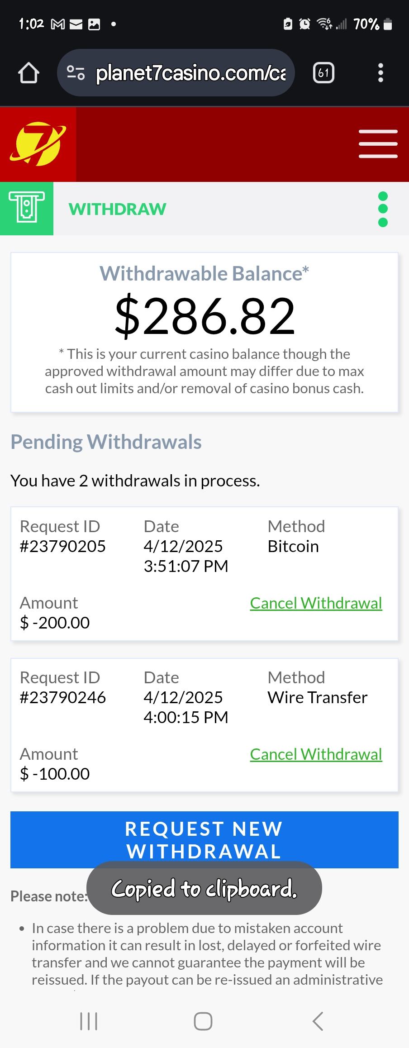Tap the green withdraw ATM icon
The image size is (409, 1048).
27,209
